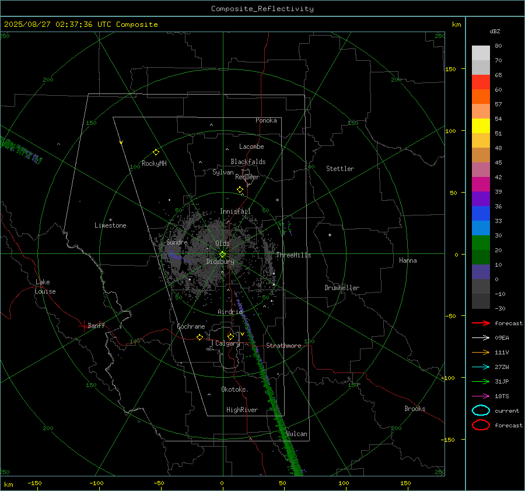Click the Cochrane city label
The image size is (525, 491).
[x=191, y=326]
